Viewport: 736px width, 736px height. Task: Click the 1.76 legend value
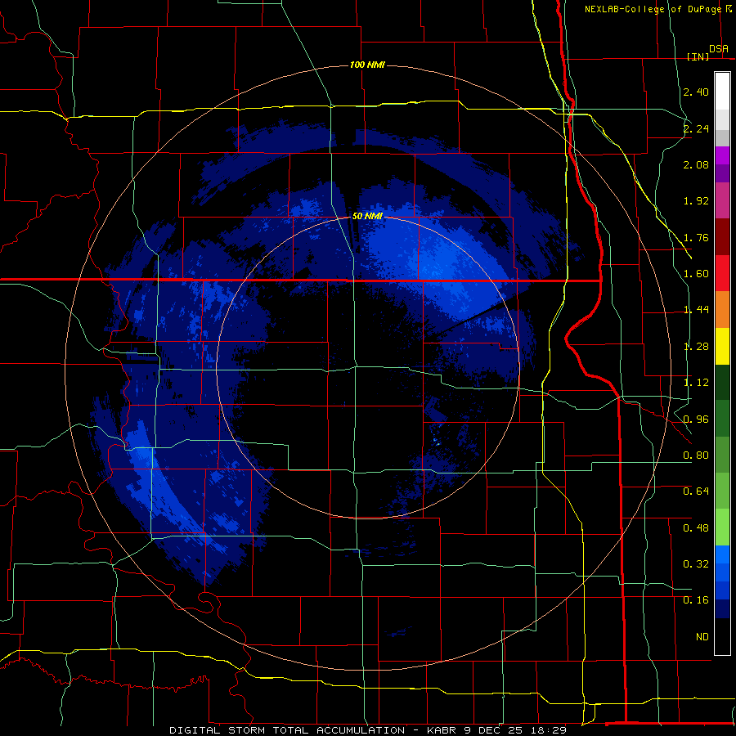[696, 237]
